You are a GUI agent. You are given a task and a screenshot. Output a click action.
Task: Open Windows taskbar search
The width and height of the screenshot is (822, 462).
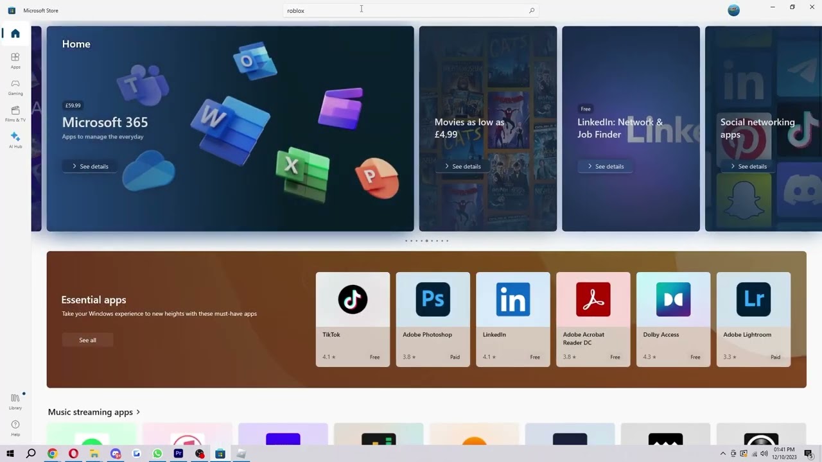[31, 454]
